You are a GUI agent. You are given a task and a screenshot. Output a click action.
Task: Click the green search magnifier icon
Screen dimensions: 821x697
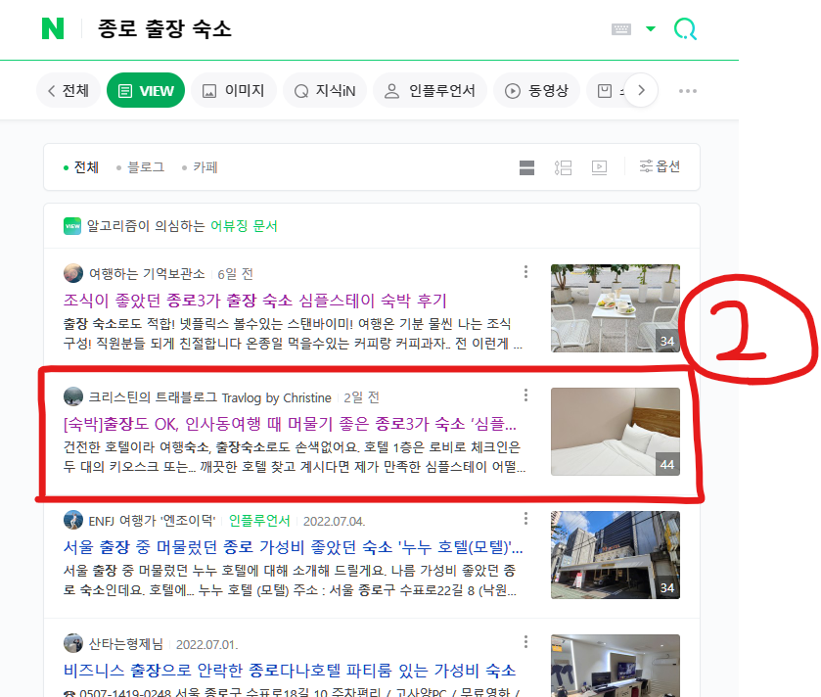[685, 28]
